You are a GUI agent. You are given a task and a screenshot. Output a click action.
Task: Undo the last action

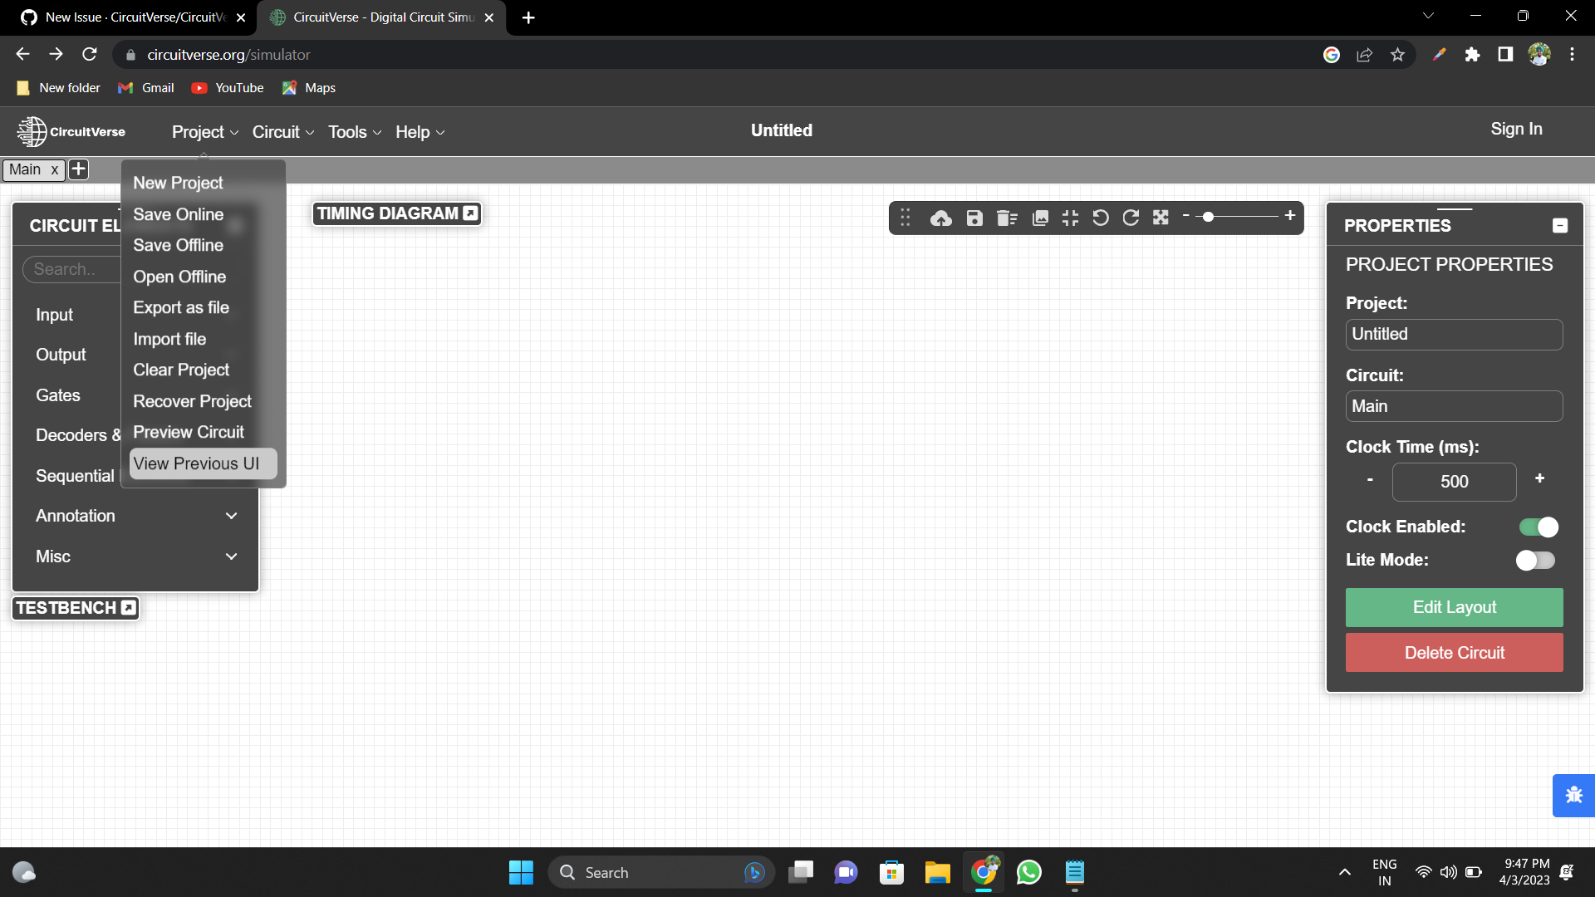coord(1101,218)
